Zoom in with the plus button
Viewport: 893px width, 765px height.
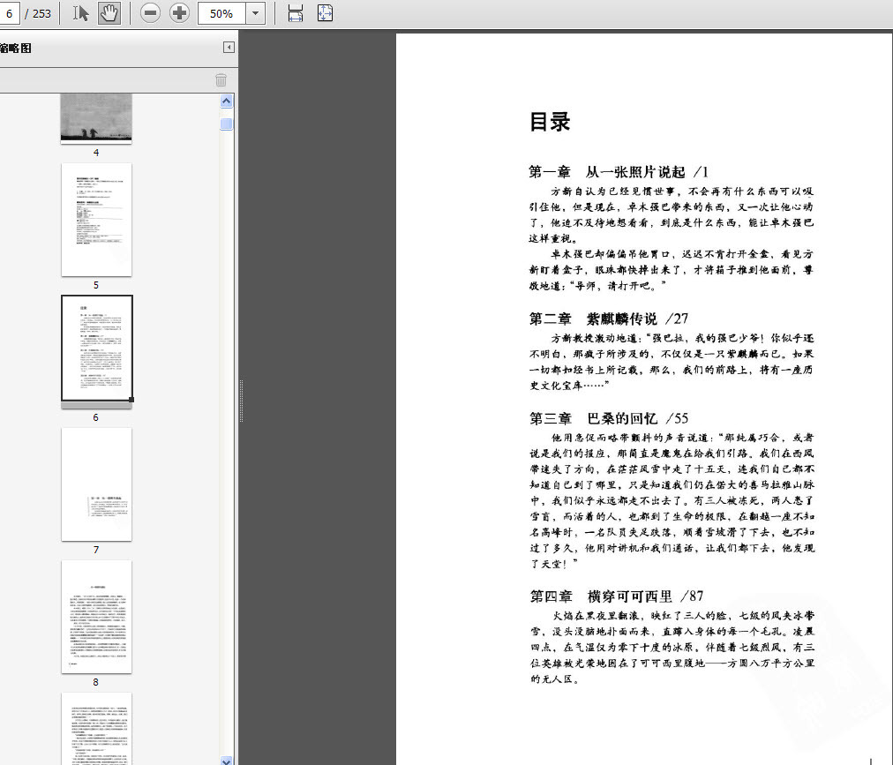tap(179, 13)
